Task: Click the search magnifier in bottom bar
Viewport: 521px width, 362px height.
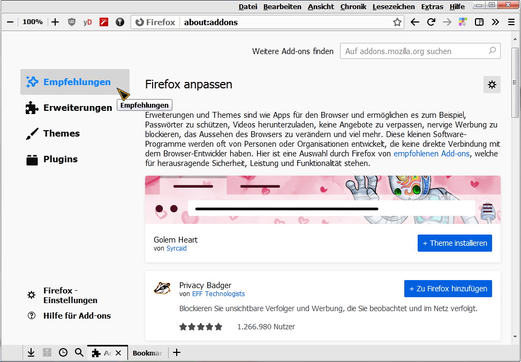Action: pos(79,353)
